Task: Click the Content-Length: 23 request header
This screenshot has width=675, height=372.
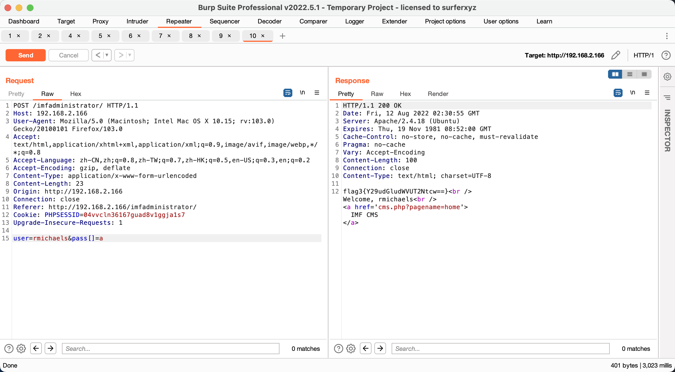Action: 48,183
